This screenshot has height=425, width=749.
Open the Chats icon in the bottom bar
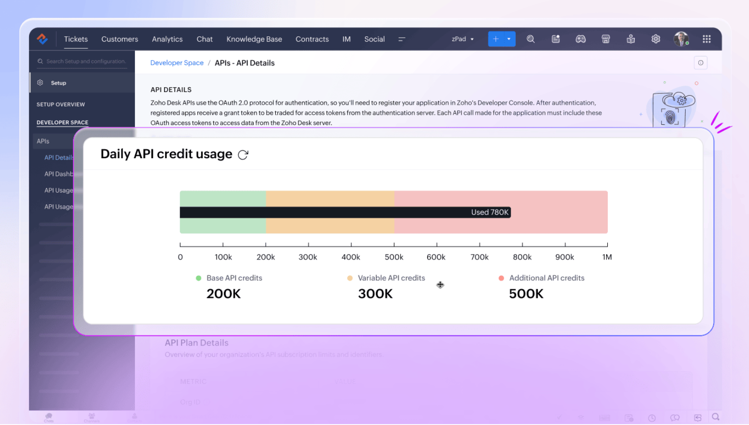click(49, 417)
